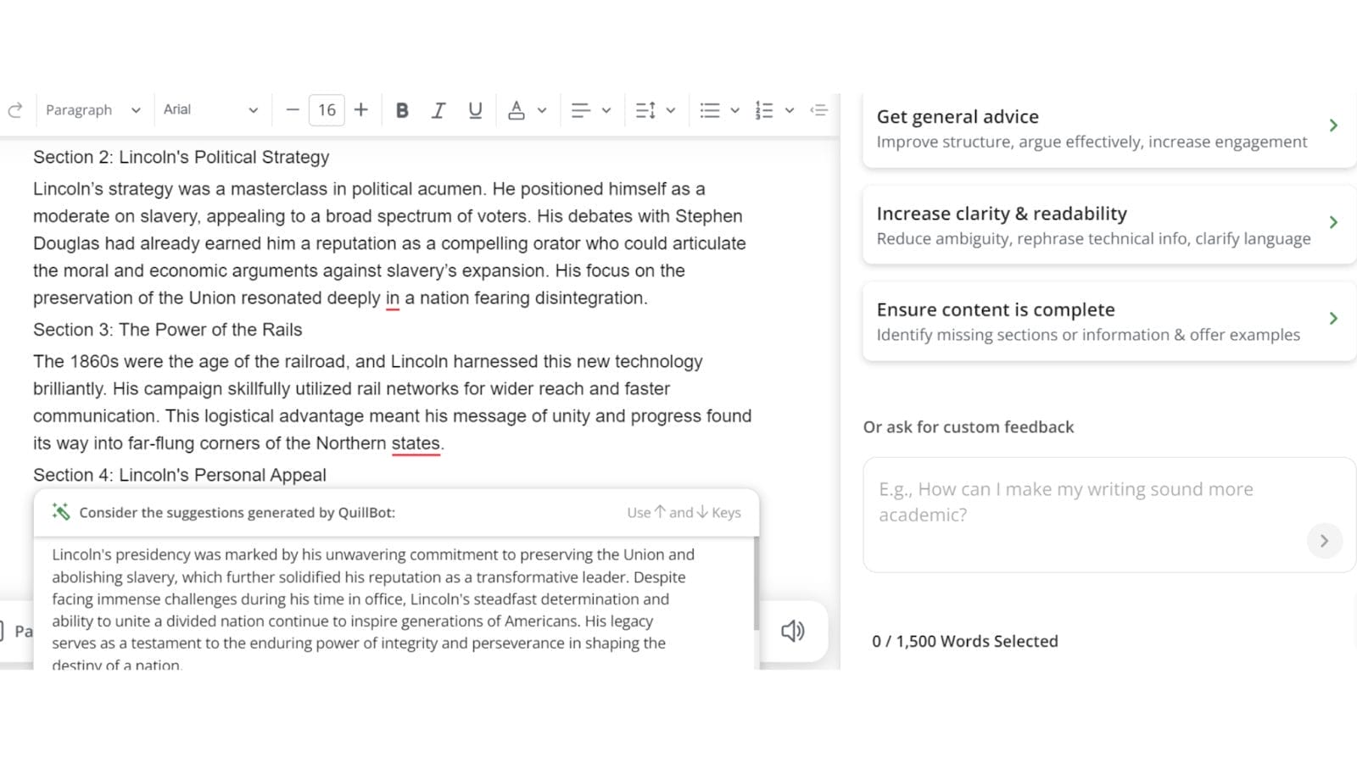Select the Get general advice option
The height and width of the screenshot is (763, 1357).
click(1103, 127)
